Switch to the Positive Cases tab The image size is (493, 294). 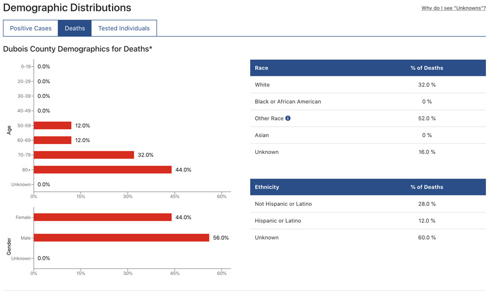click(x=31, y=28)
